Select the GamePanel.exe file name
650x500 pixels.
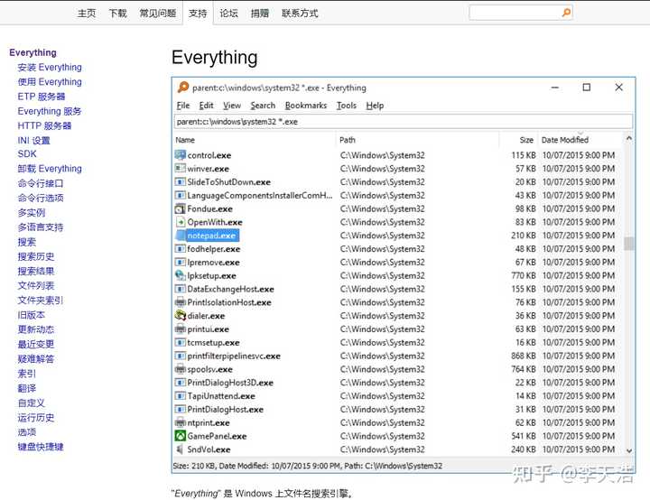(x=217, y=436)
